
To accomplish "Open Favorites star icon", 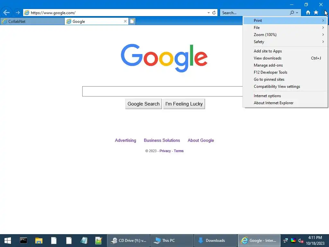I will tap(316, 13).
